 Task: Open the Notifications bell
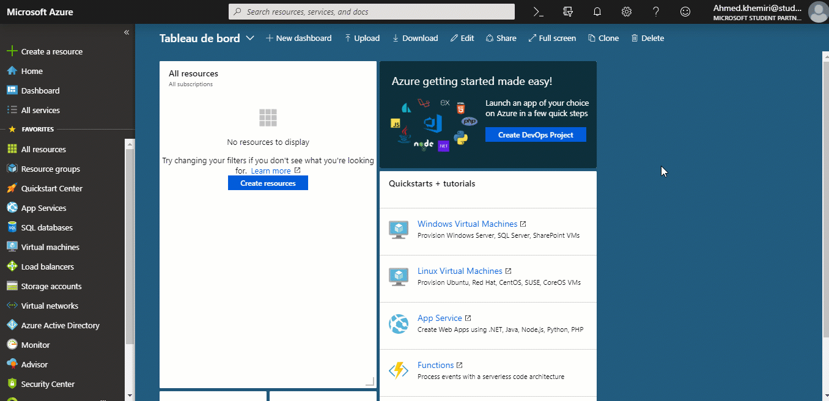coord(597,12)
